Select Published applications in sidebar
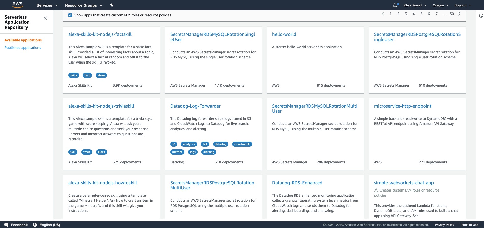The height and width of the screenshot is (228, 484). pos(23,48)
